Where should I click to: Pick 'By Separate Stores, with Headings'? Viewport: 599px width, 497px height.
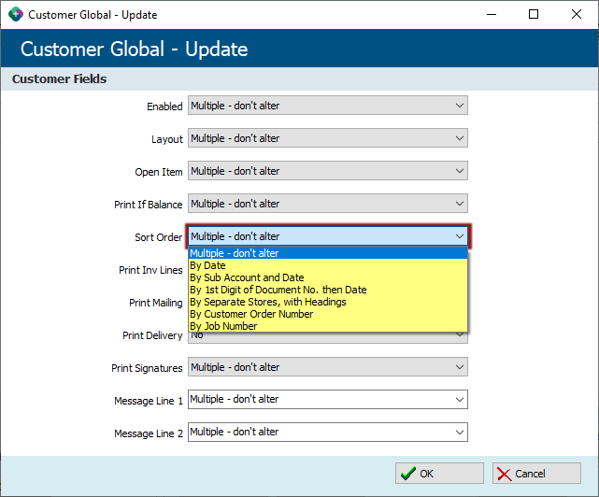(x=328, y=302)
